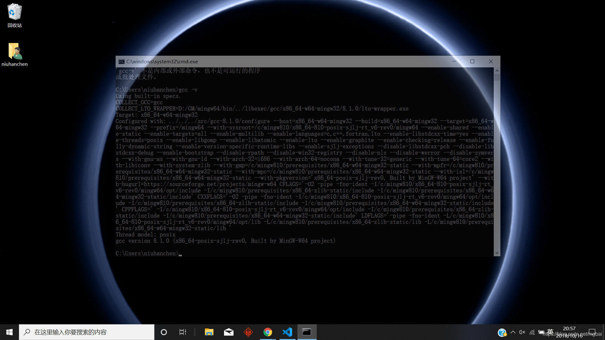
Task: Click the 'Using built-in specs.' line
Action: (148, 96)
